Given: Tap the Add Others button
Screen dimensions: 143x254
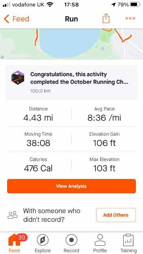Looking at the screenshot, I should (116, 215).
